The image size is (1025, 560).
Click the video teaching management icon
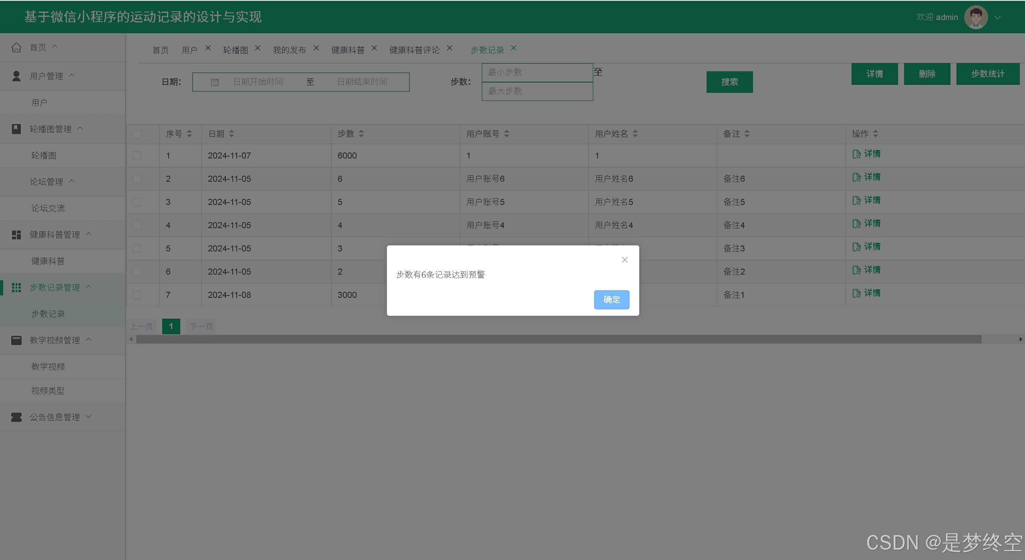[16, 340]
